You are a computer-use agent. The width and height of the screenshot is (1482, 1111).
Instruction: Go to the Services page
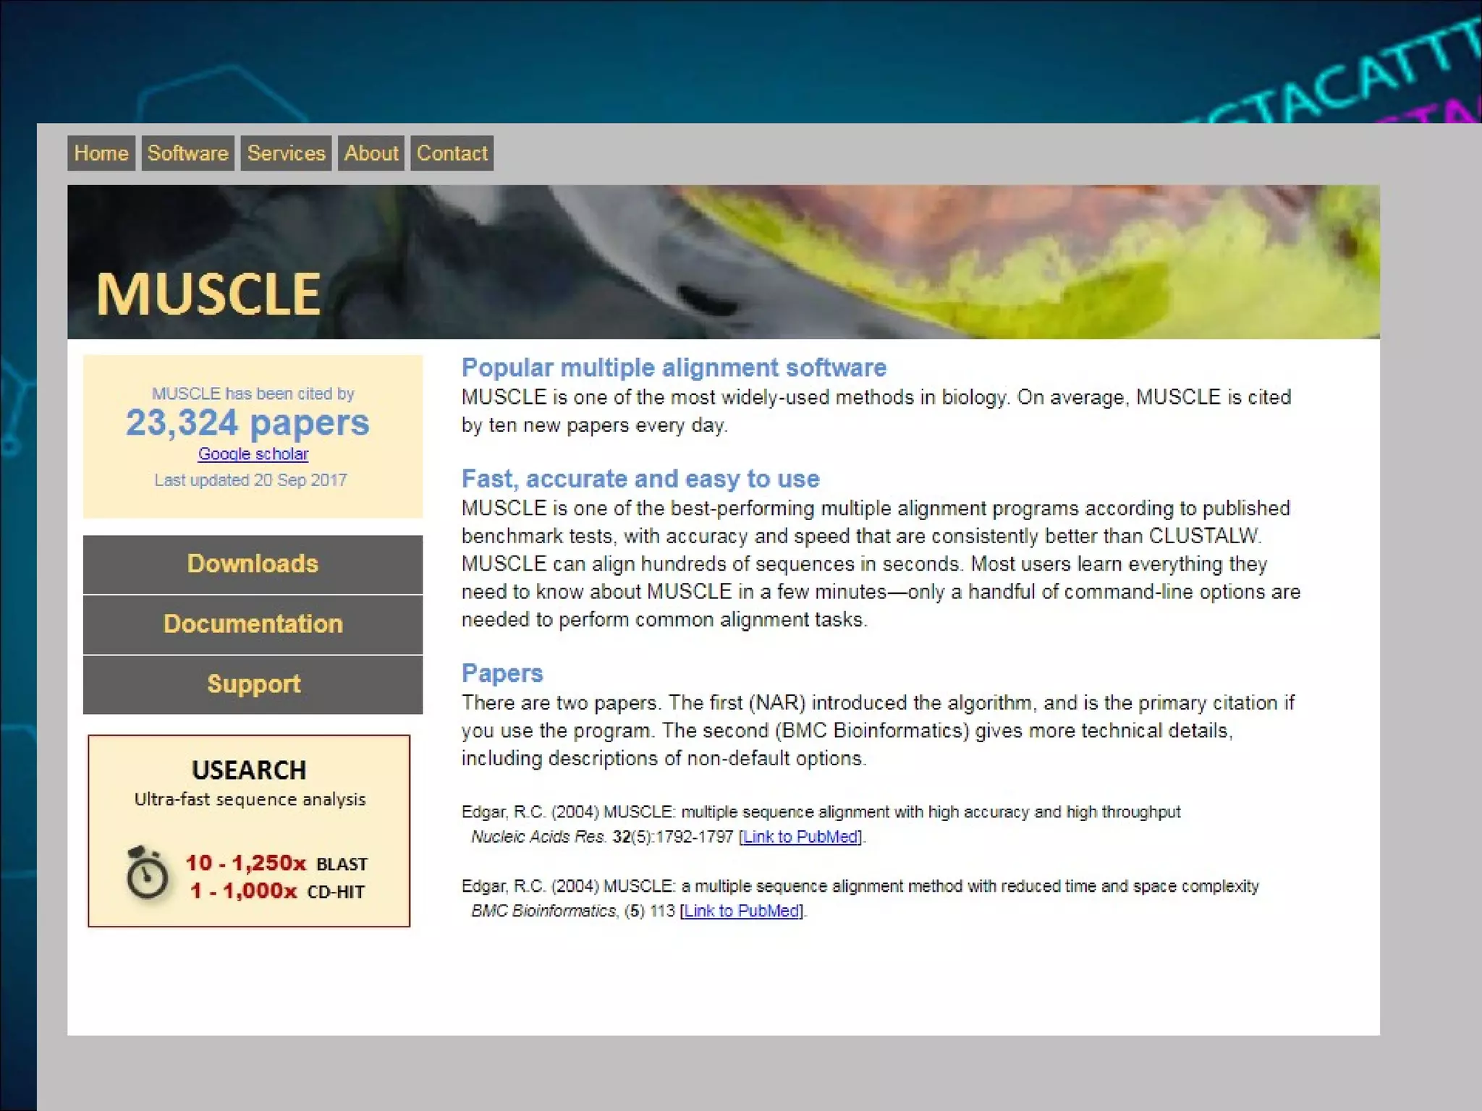286,153
